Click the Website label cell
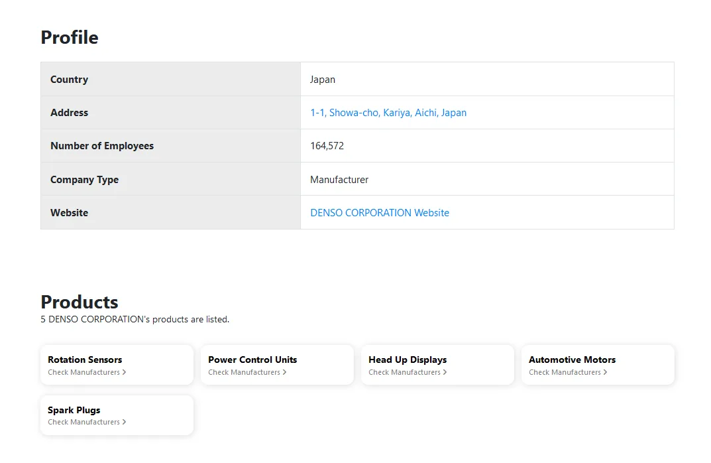This screenshot has height=463, width=711. [x=170, y=212]
